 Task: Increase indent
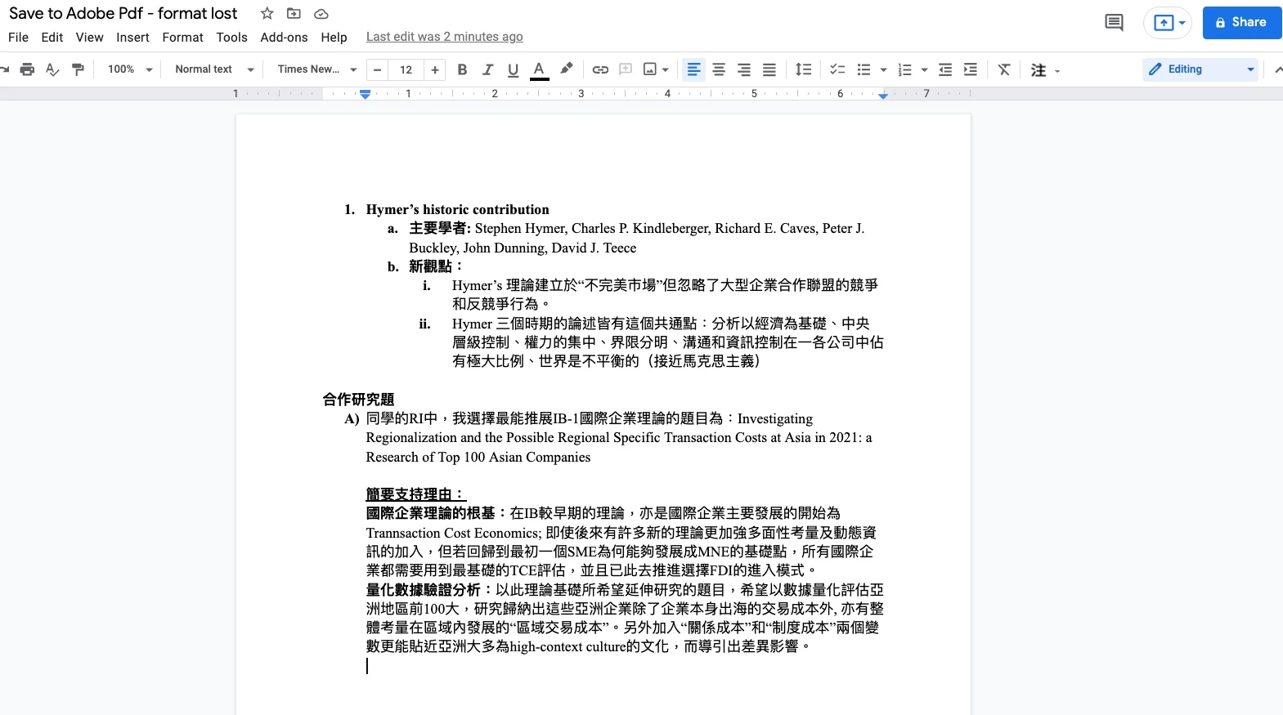(x=971, y=69)
